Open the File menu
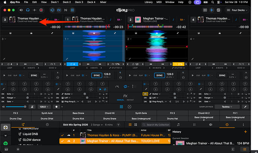258x153 pixels. click(26, 2)
